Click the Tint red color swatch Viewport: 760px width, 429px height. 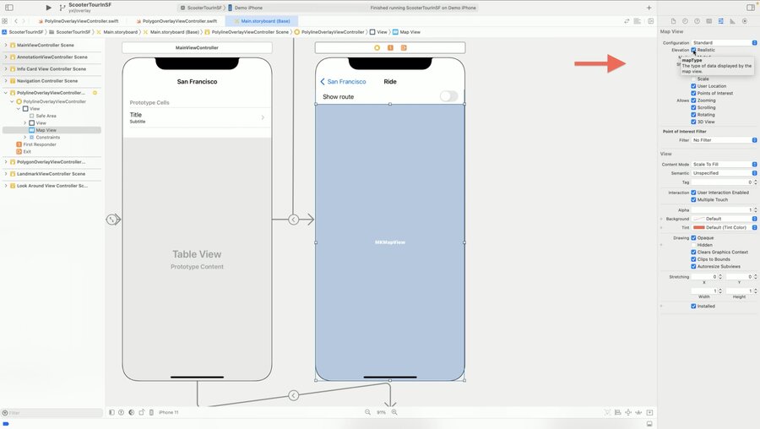[699, 227]
